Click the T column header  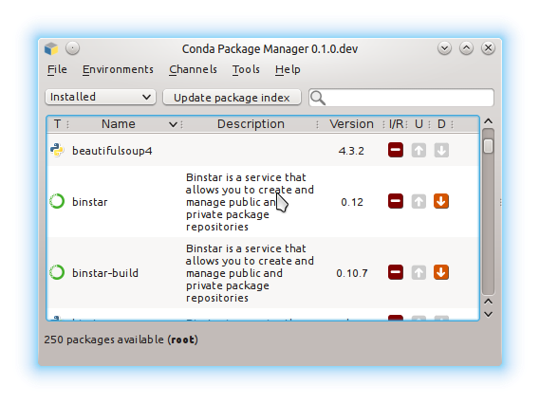58,124
